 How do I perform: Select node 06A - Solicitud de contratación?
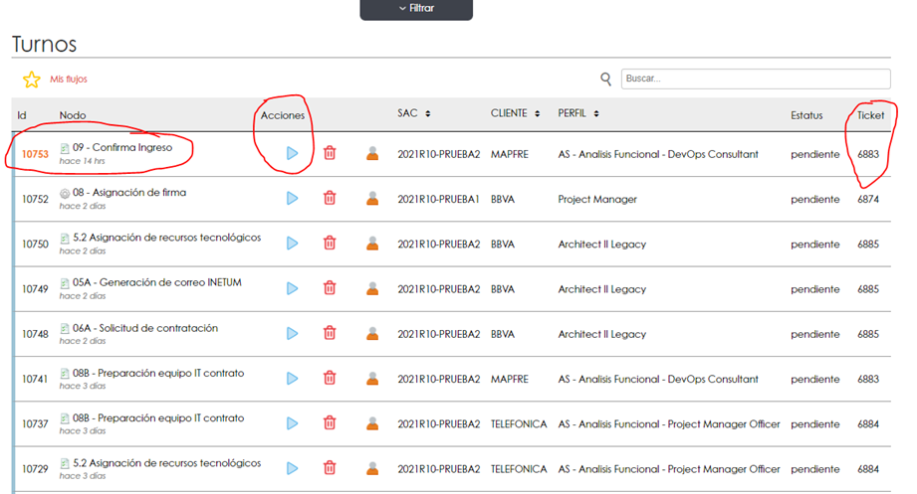coord(145,328)
